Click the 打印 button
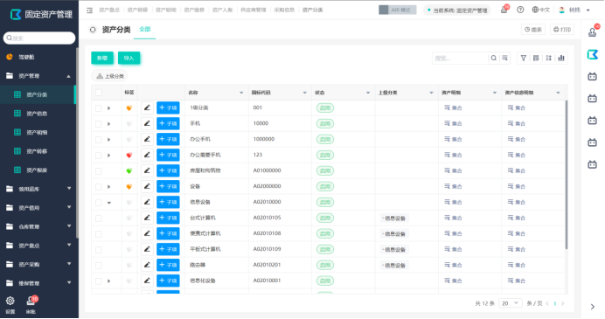 [562, 30]
